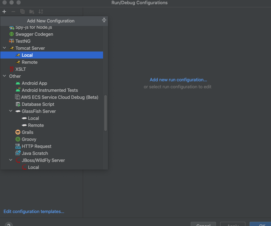Click the Remove Configuration minus icon
The width and height of the screenshot is (271, 226).
13,12
